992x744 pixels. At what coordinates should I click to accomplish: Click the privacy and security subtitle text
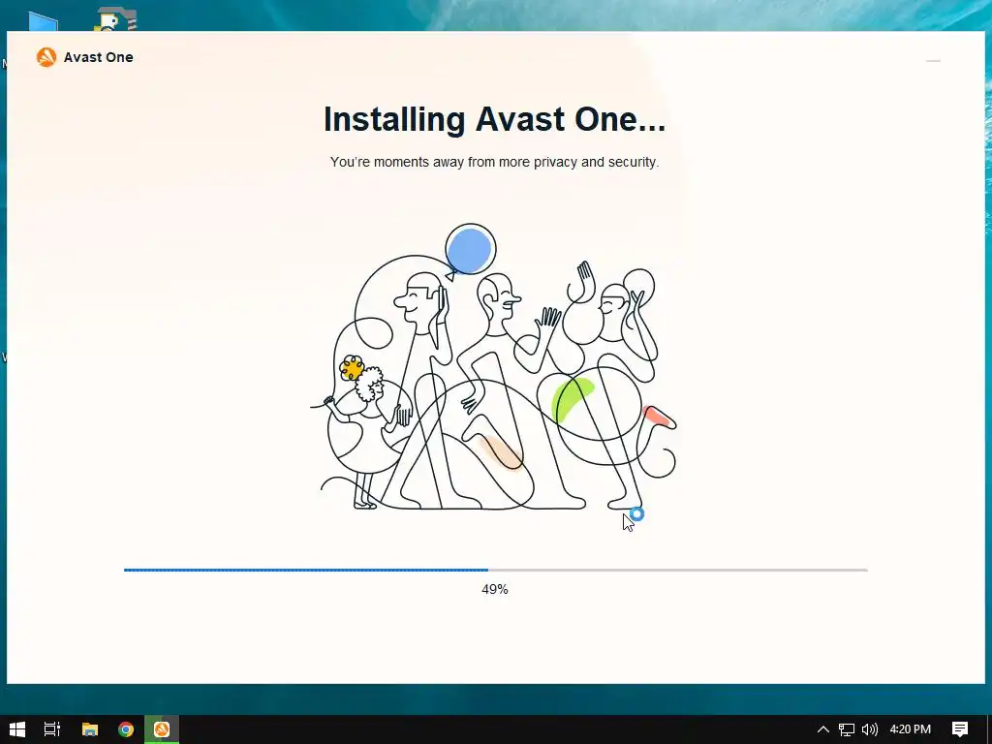click(494, 162)
